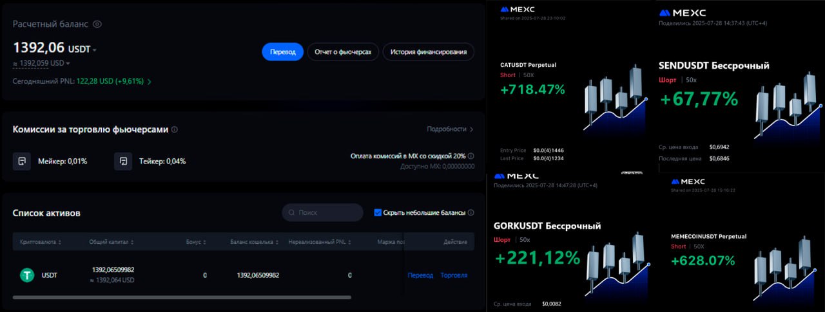The width and height of the screenshot is (825, 312).
Task: Click MEMECOINUSDT Perpetual title
Action: 708,237
